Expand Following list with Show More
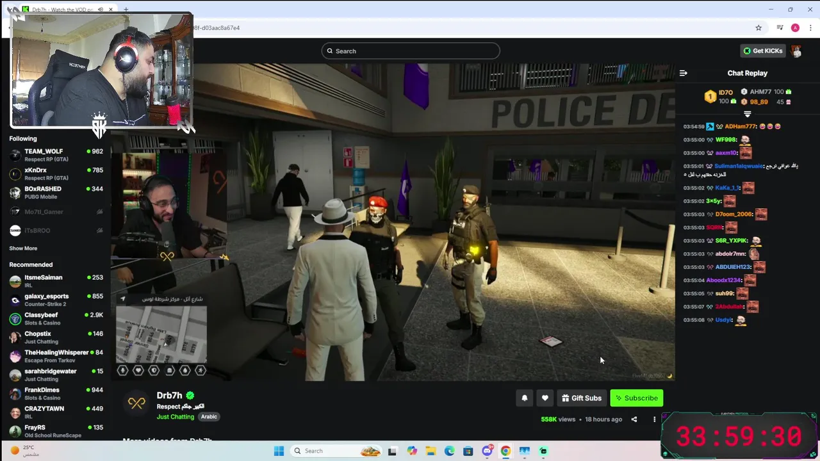The width and height of the screenshot is (820, 461). 23,248
